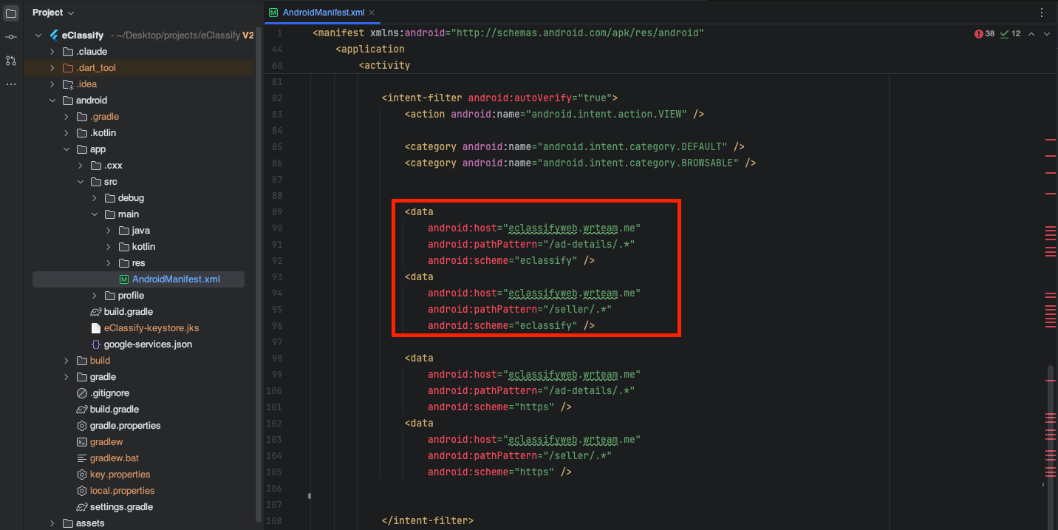Open the Commit tool window
Screen dimensions: 1058x530
[x=10, y=35]
